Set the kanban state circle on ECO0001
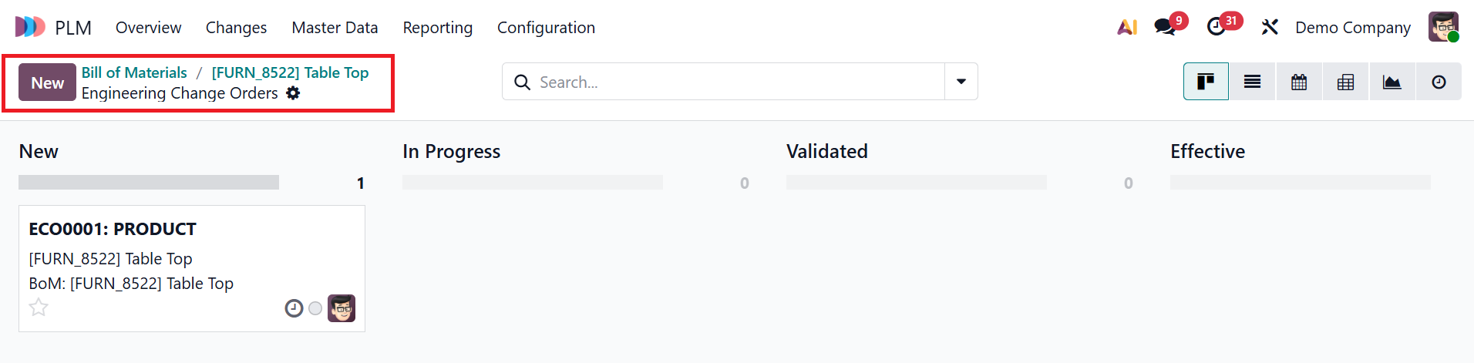The image size is (1474, 363). 315,308
